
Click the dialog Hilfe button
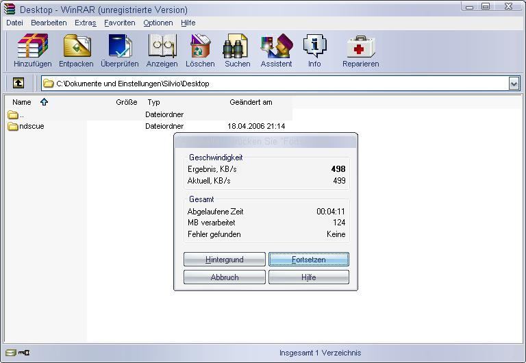click(309, 277)
